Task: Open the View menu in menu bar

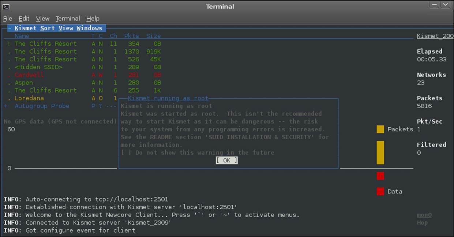Action: [x=42, y=18]
